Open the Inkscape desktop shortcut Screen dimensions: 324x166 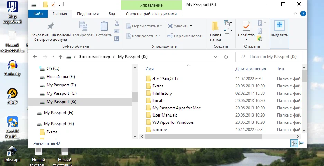[12, 154]
